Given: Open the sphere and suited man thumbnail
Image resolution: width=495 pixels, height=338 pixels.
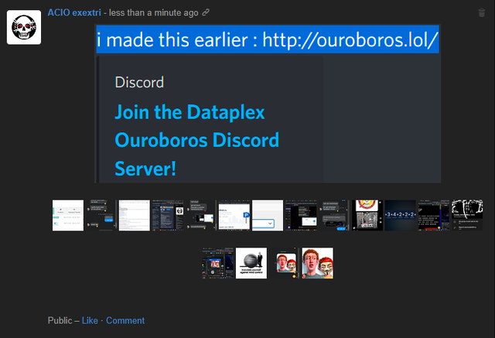Looking at the screenshot, I should tap(251, 263).
